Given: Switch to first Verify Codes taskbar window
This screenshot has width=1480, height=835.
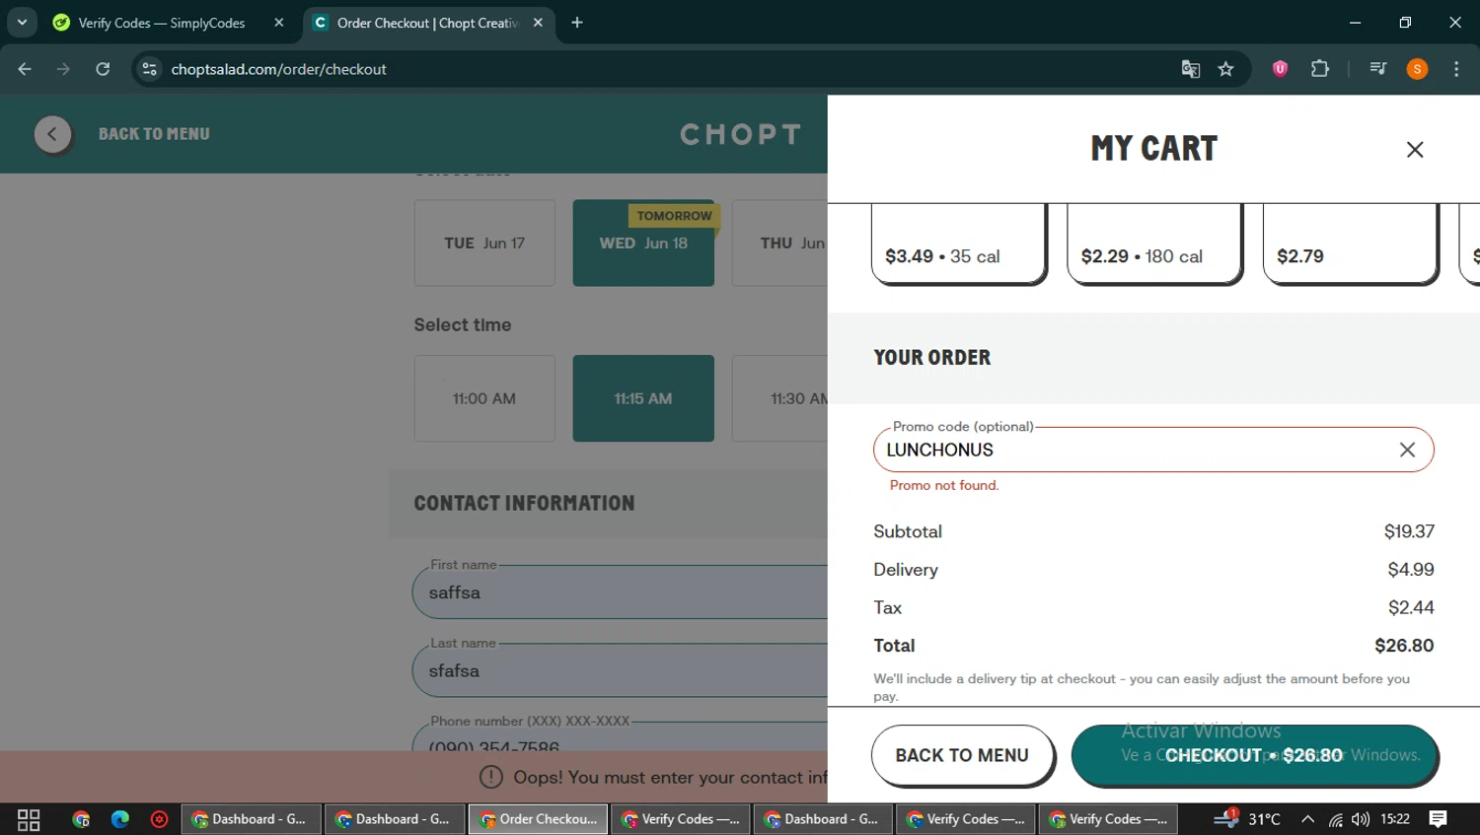Looking at the screenshot, I should pyautogui.click(x=681, y=819).
